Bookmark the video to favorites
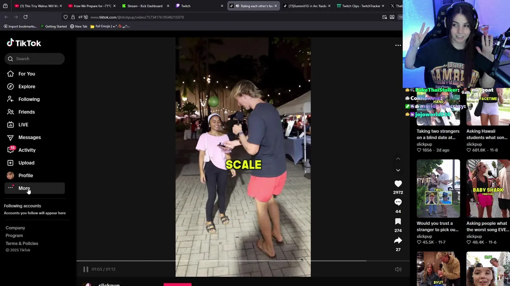 398,221
